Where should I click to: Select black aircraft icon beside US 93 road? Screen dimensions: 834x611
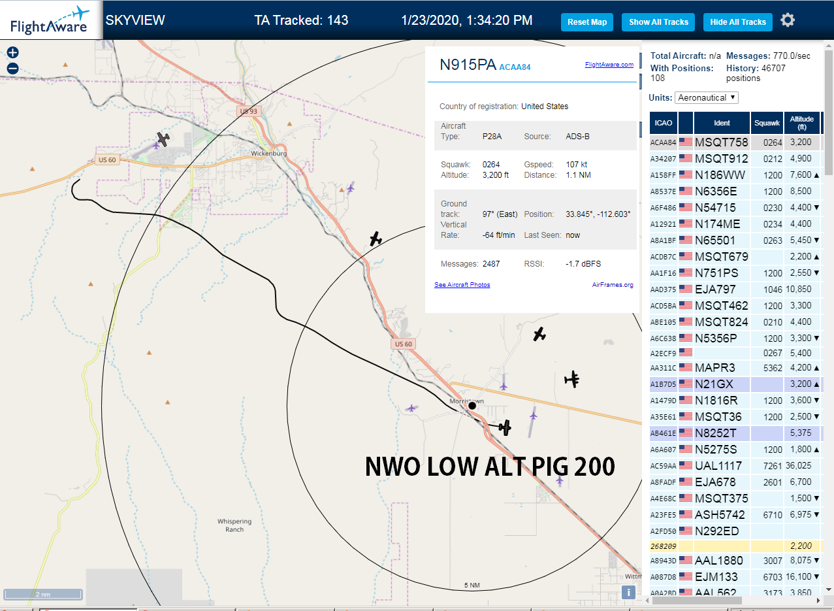pos(376,239)
